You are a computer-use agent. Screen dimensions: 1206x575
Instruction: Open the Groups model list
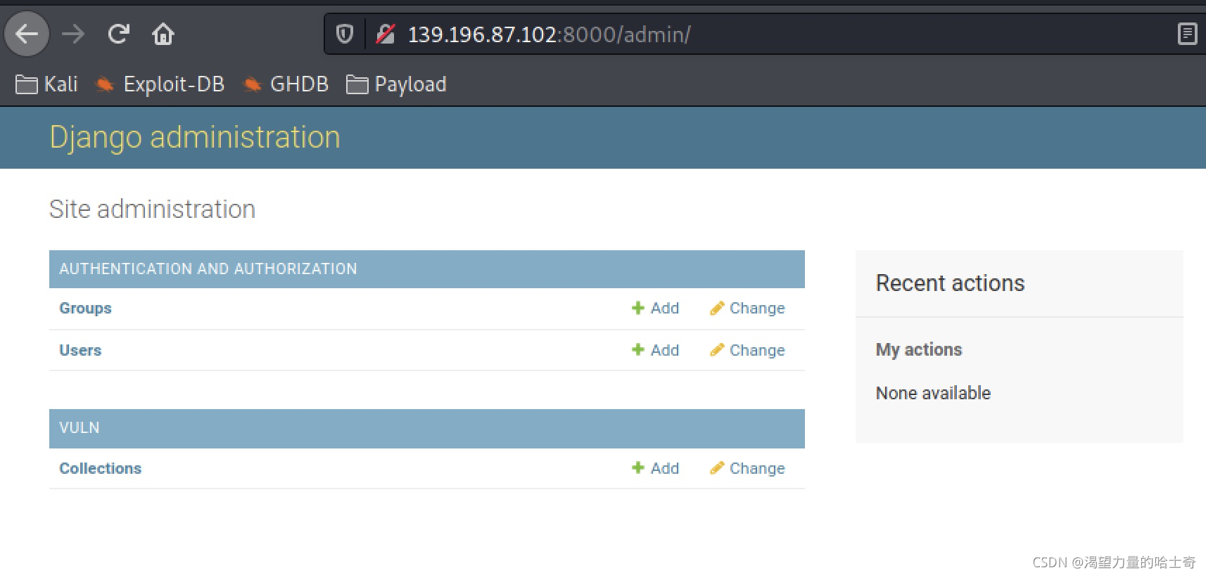85,308
